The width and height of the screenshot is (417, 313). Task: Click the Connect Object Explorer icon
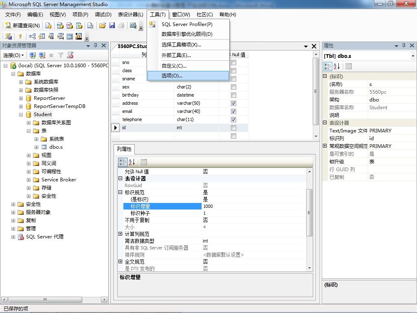(33, 55)
